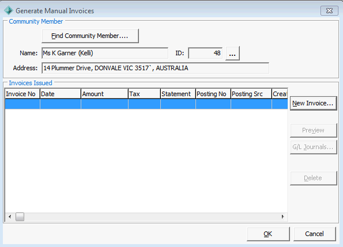Click the ID field showing 48
This screenshot has height=247, width=343.
(x=205, y=53)
